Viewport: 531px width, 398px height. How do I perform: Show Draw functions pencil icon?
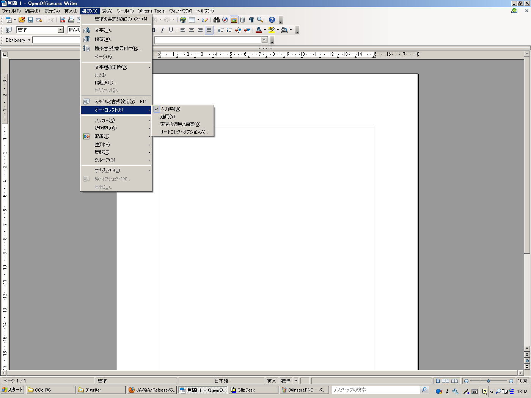205,20
